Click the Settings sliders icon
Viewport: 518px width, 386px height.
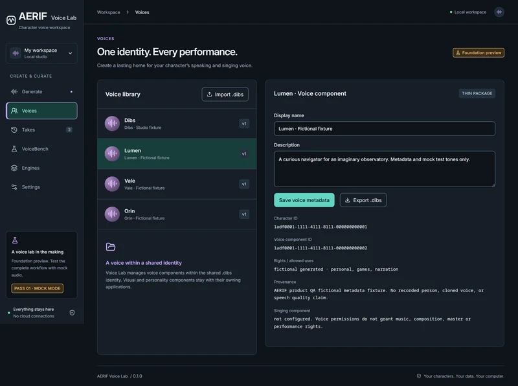pos(14,187)
